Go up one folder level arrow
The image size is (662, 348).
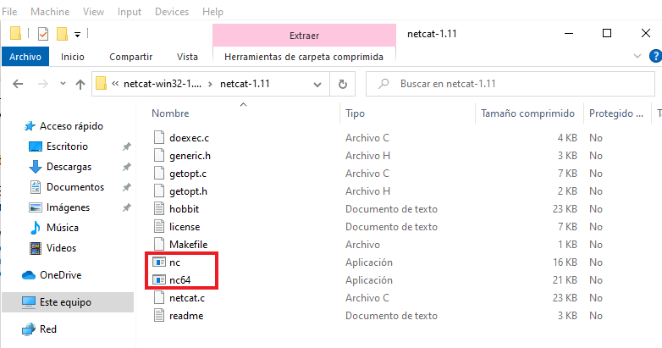(80, 84)
